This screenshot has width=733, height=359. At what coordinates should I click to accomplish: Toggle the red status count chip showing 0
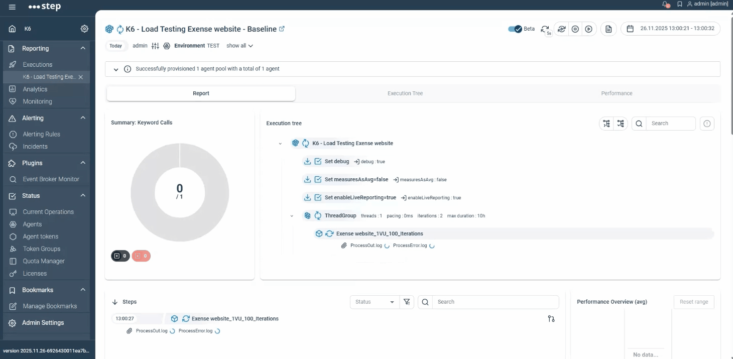[x=141, y=256]
